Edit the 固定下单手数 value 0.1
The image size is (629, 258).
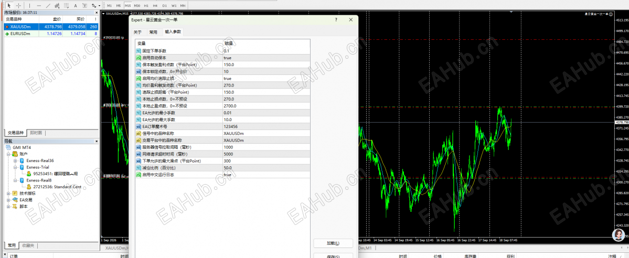coord(266,51)
